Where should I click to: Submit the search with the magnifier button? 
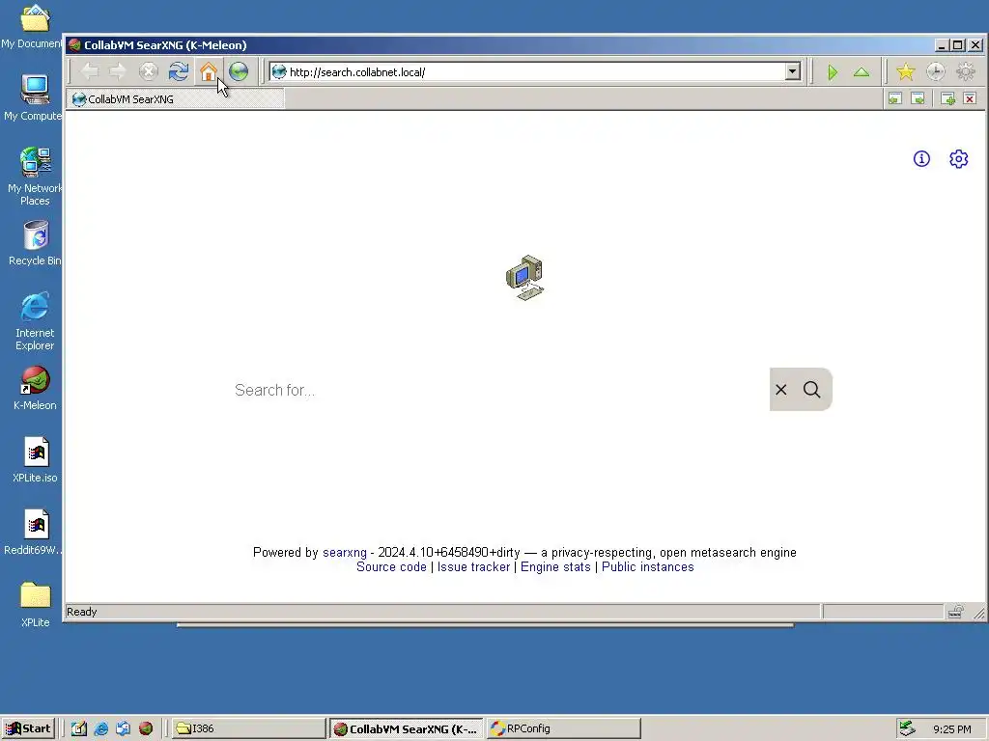(811, 390)
